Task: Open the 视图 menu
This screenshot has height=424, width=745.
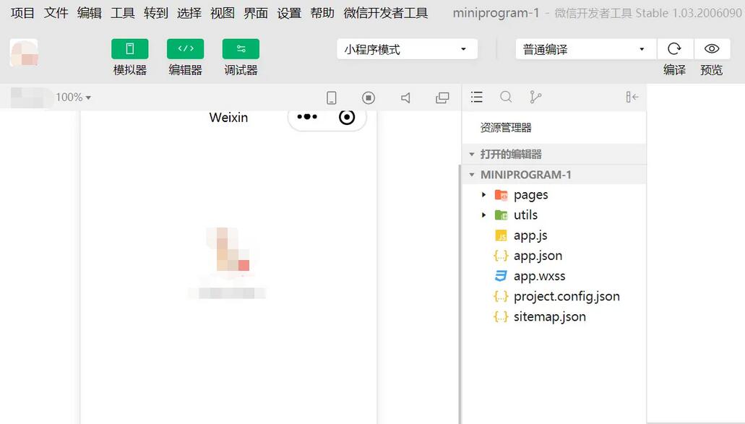Action: (223, 13)
